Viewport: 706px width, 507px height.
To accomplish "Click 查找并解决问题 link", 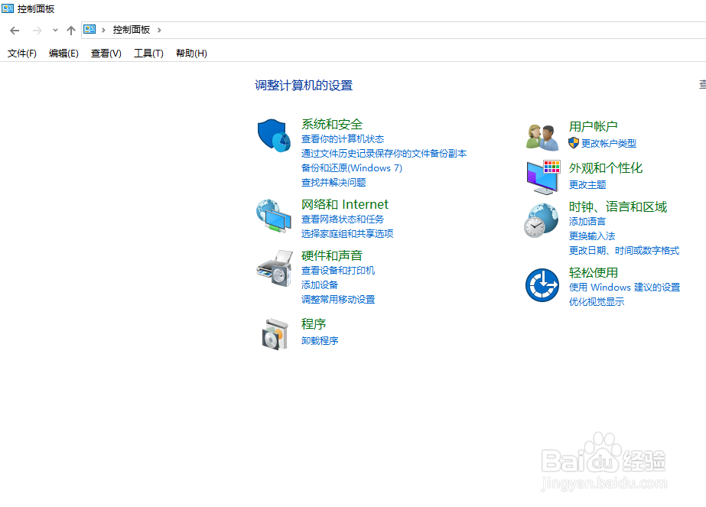I will pyautogui.click(x=333, y=182).
